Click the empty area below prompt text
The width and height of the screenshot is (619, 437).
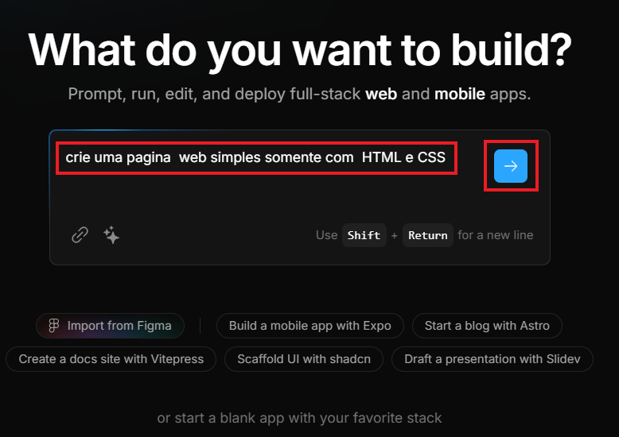263,199
